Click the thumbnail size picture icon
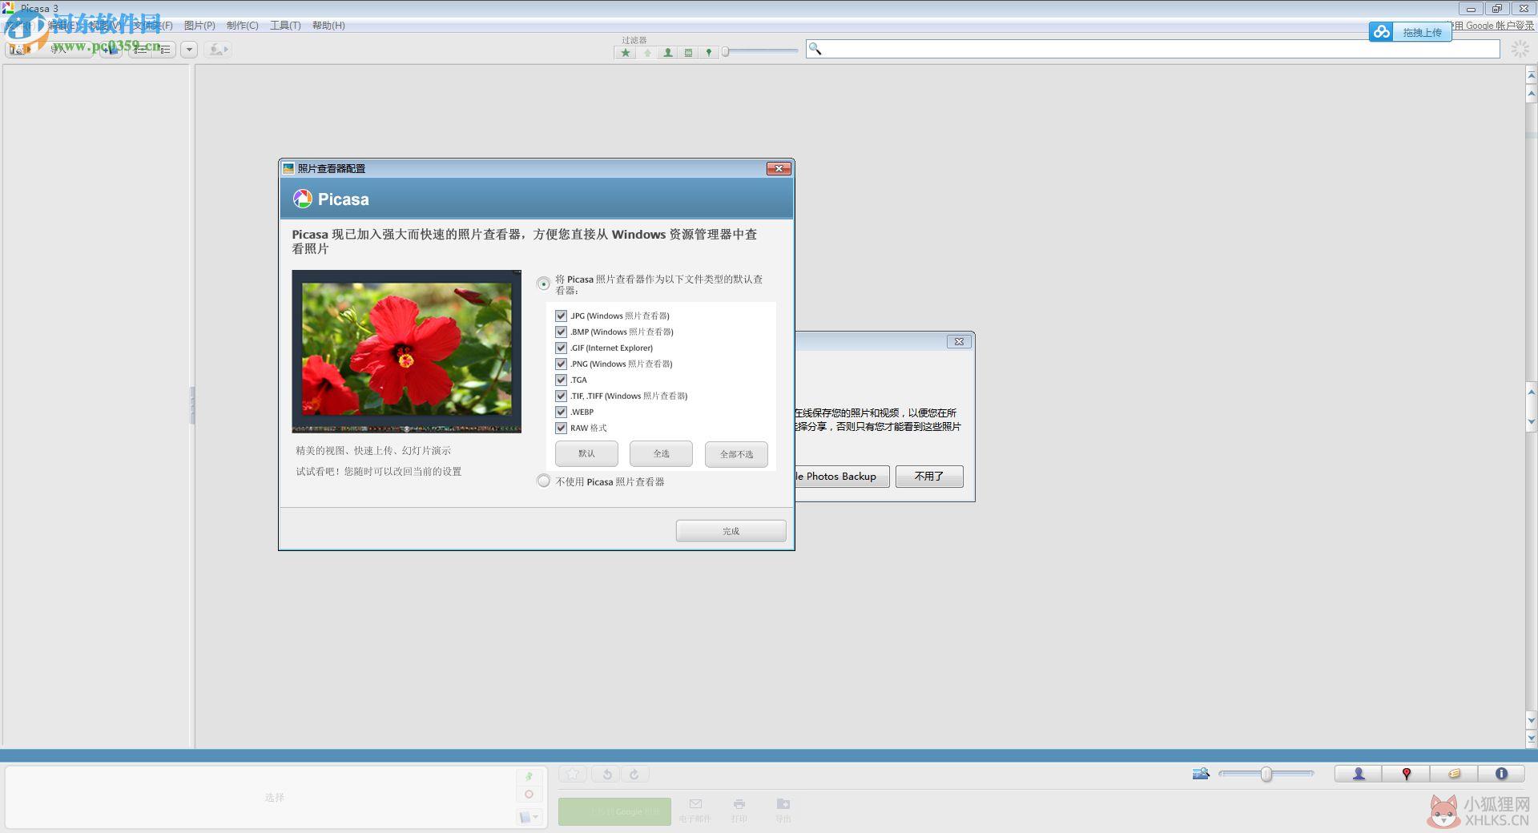Viewport: 1538px width, 833px height. [x=1201, y=774]
